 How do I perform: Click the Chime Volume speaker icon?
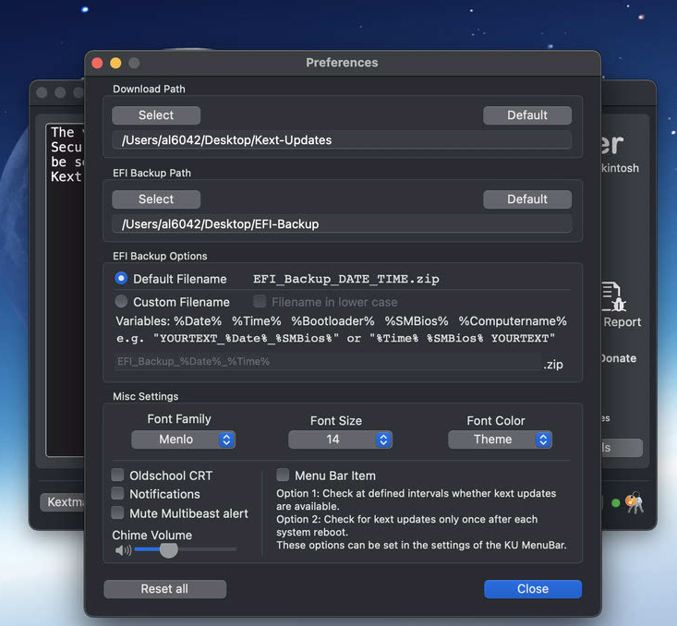[x=123, y=550]
